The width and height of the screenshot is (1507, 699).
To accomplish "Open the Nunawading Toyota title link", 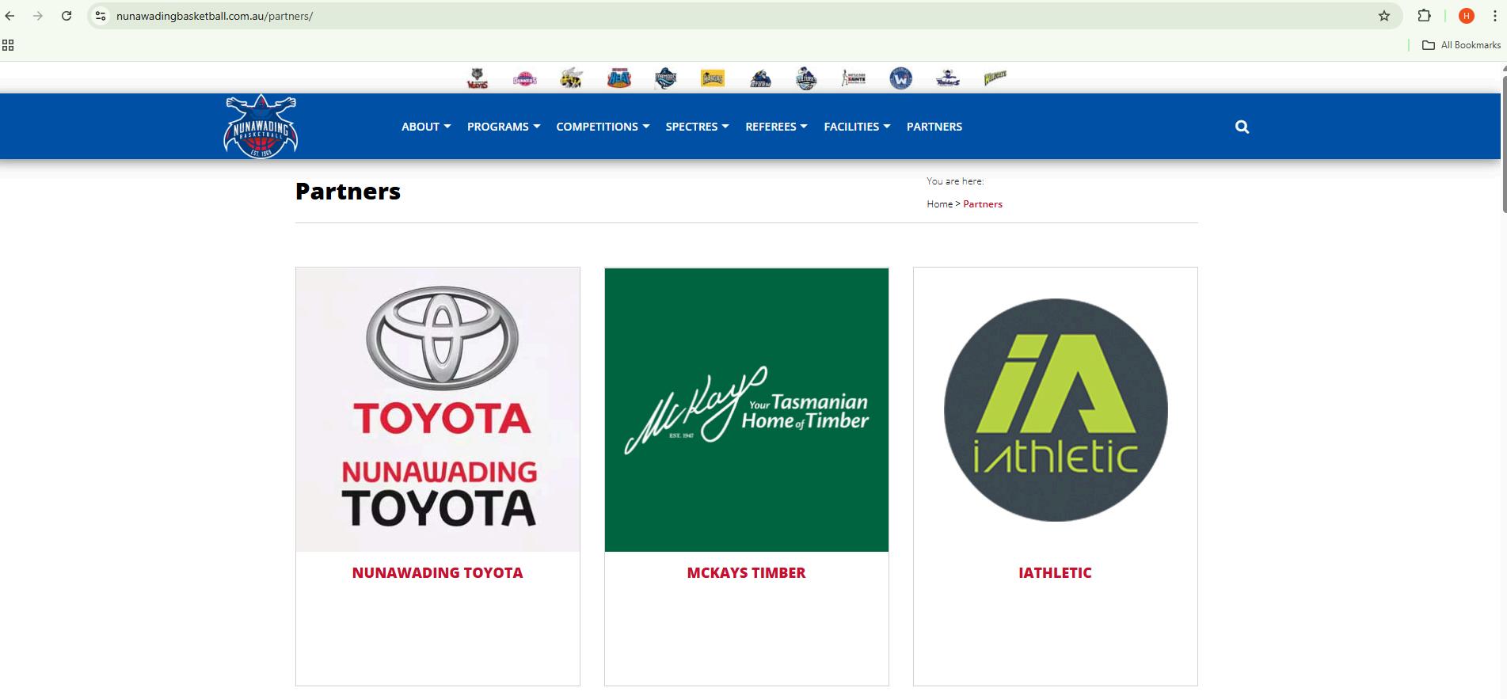I will (438, 573).
